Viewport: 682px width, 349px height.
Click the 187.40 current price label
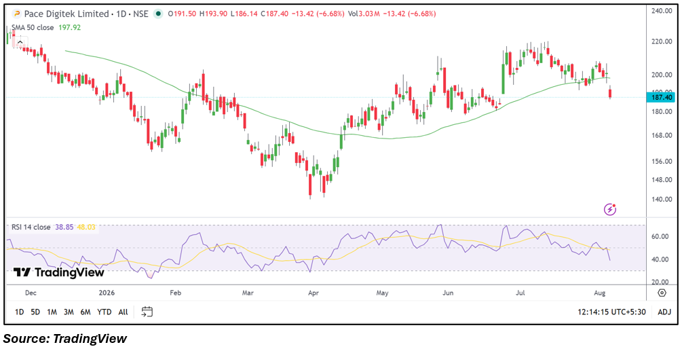coord(660,98)
